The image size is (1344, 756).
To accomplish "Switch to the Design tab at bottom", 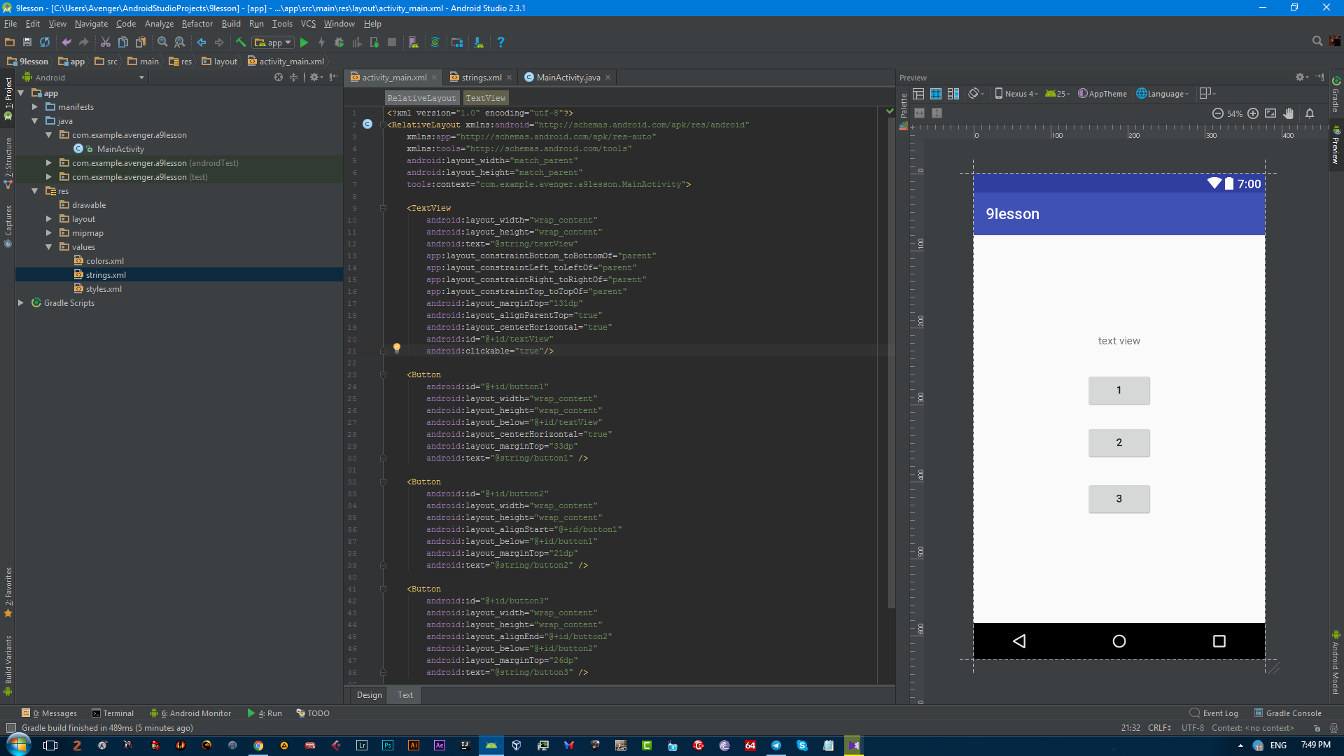I will pos(369,695).
